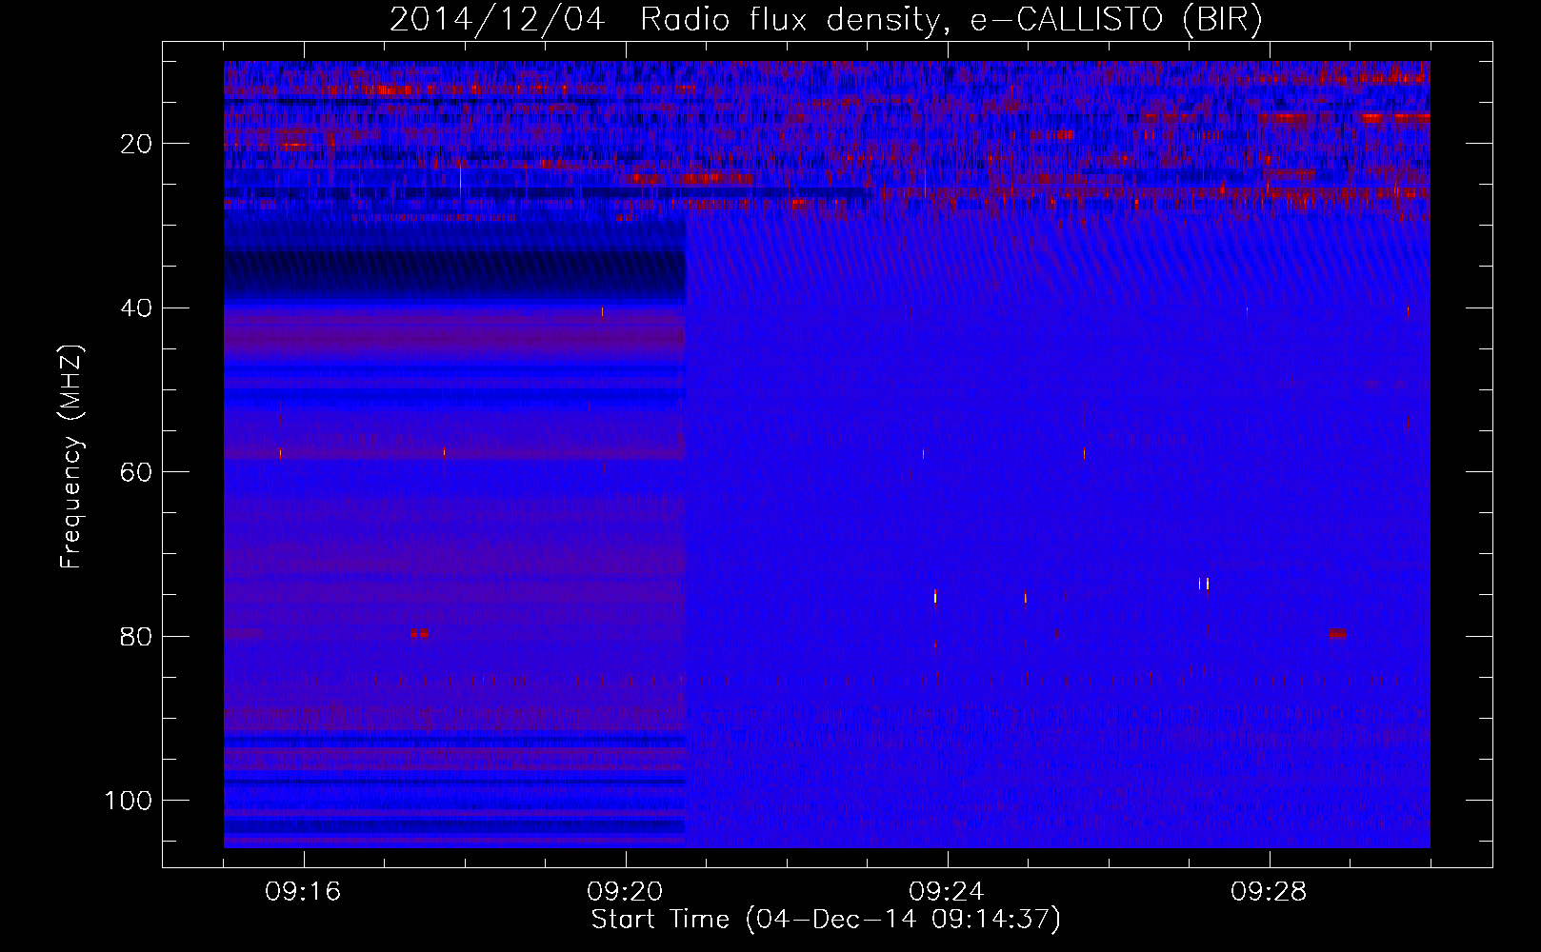Click the 09:16 time tick label
The height and width of the screenshot is (952, 1541).
click(304, 892)
